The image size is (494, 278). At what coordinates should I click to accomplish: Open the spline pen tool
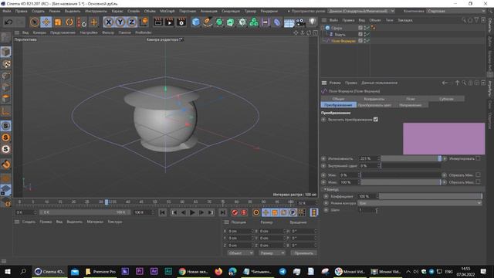(x=208, y=22)
